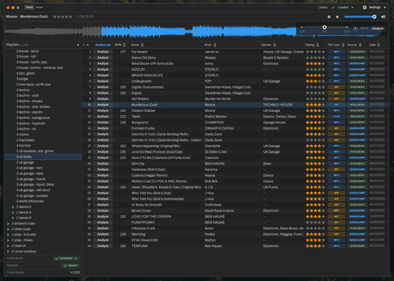Screen dimensions: 394x281
Task: Analyze the Far Nearer track
Action: coord(103,52)
